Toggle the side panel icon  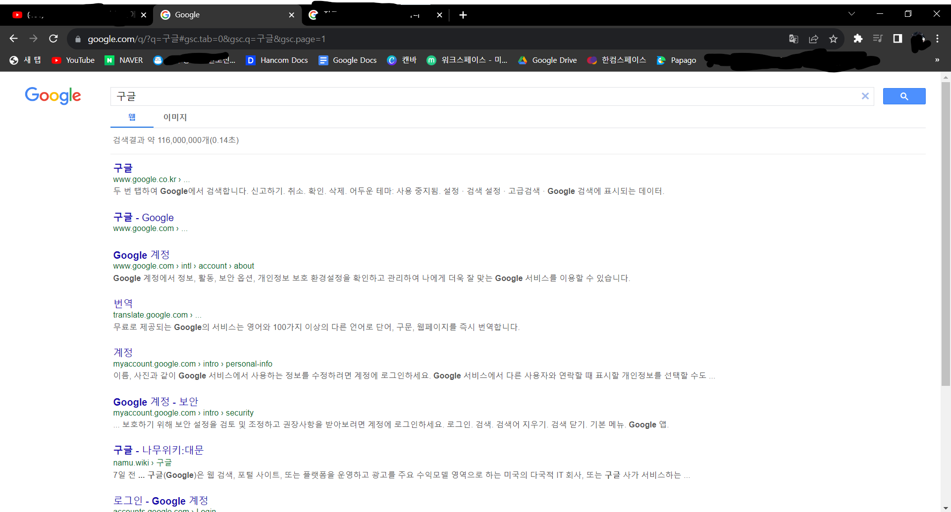pos(898,39)
